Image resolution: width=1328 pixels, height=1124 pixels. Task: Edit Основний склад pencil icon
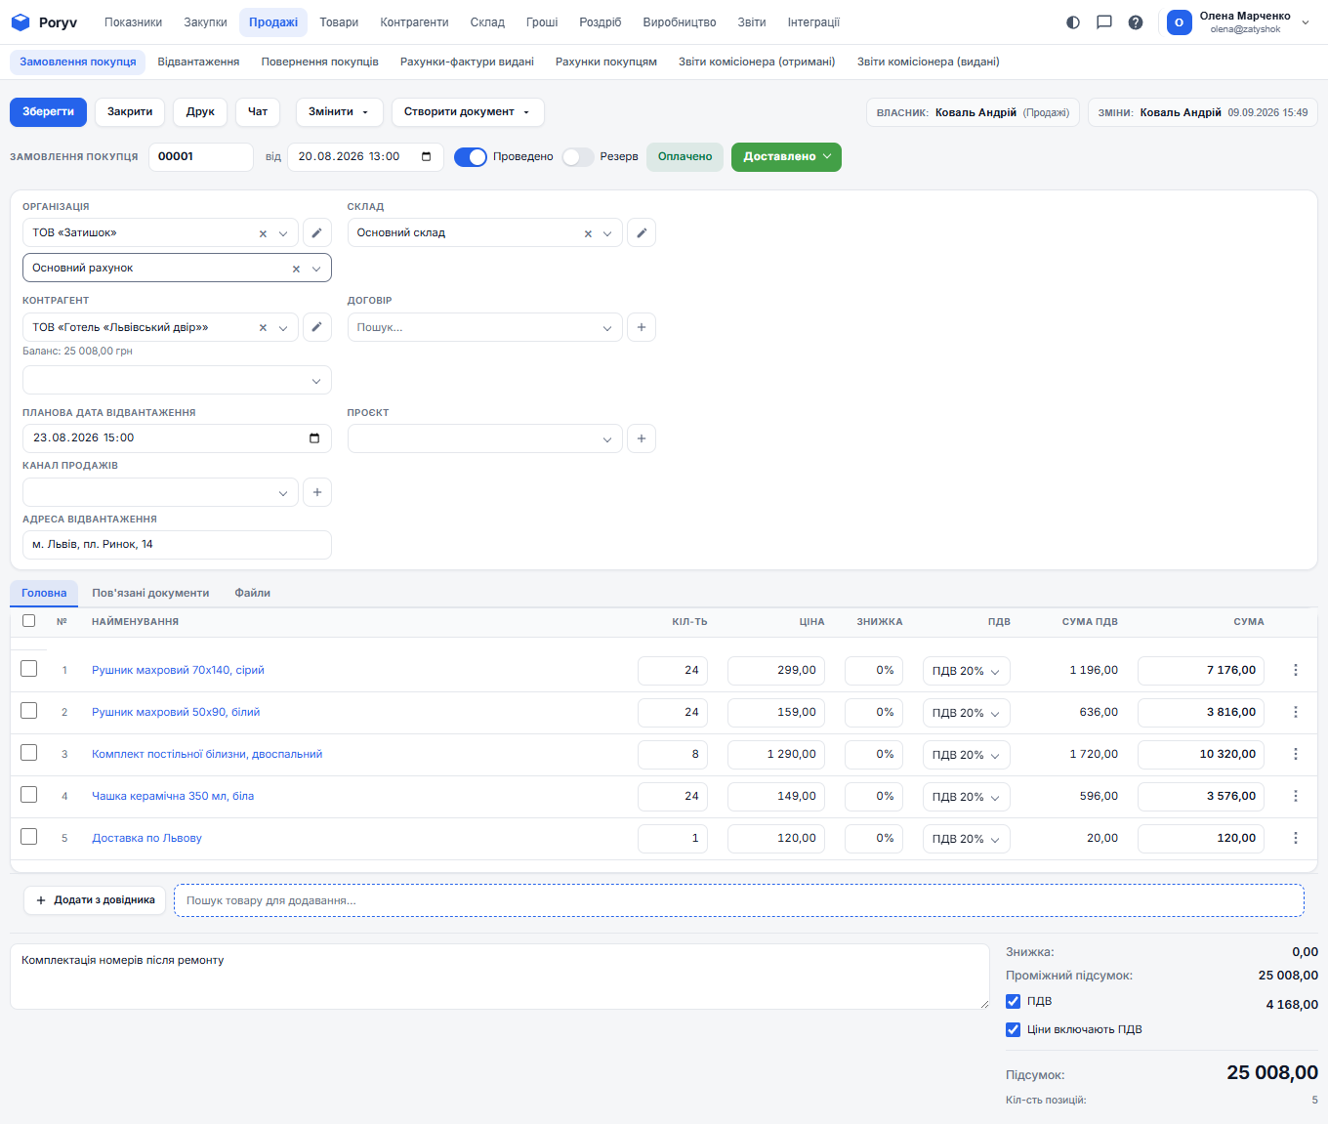641,233
